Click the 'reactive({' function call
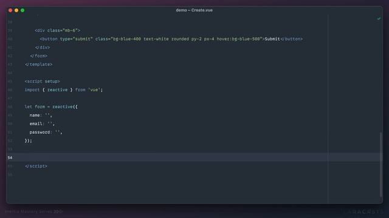 [65, 107]
